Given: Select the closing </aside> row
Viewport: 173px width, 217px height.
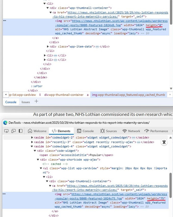Looking at the screenshot, I should coord(40,77).
